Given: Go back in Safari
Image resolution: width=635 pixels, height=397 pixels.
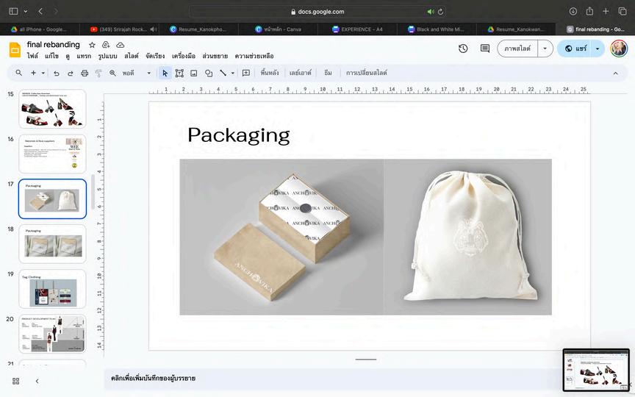Looking at the screenshot, I should pyautogui.click(x=40, y=11).
